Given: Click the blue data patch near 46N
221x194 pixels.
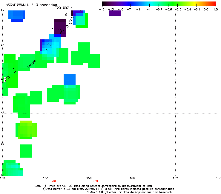Looking at the screenshot, I should click(x=70, y=79).
